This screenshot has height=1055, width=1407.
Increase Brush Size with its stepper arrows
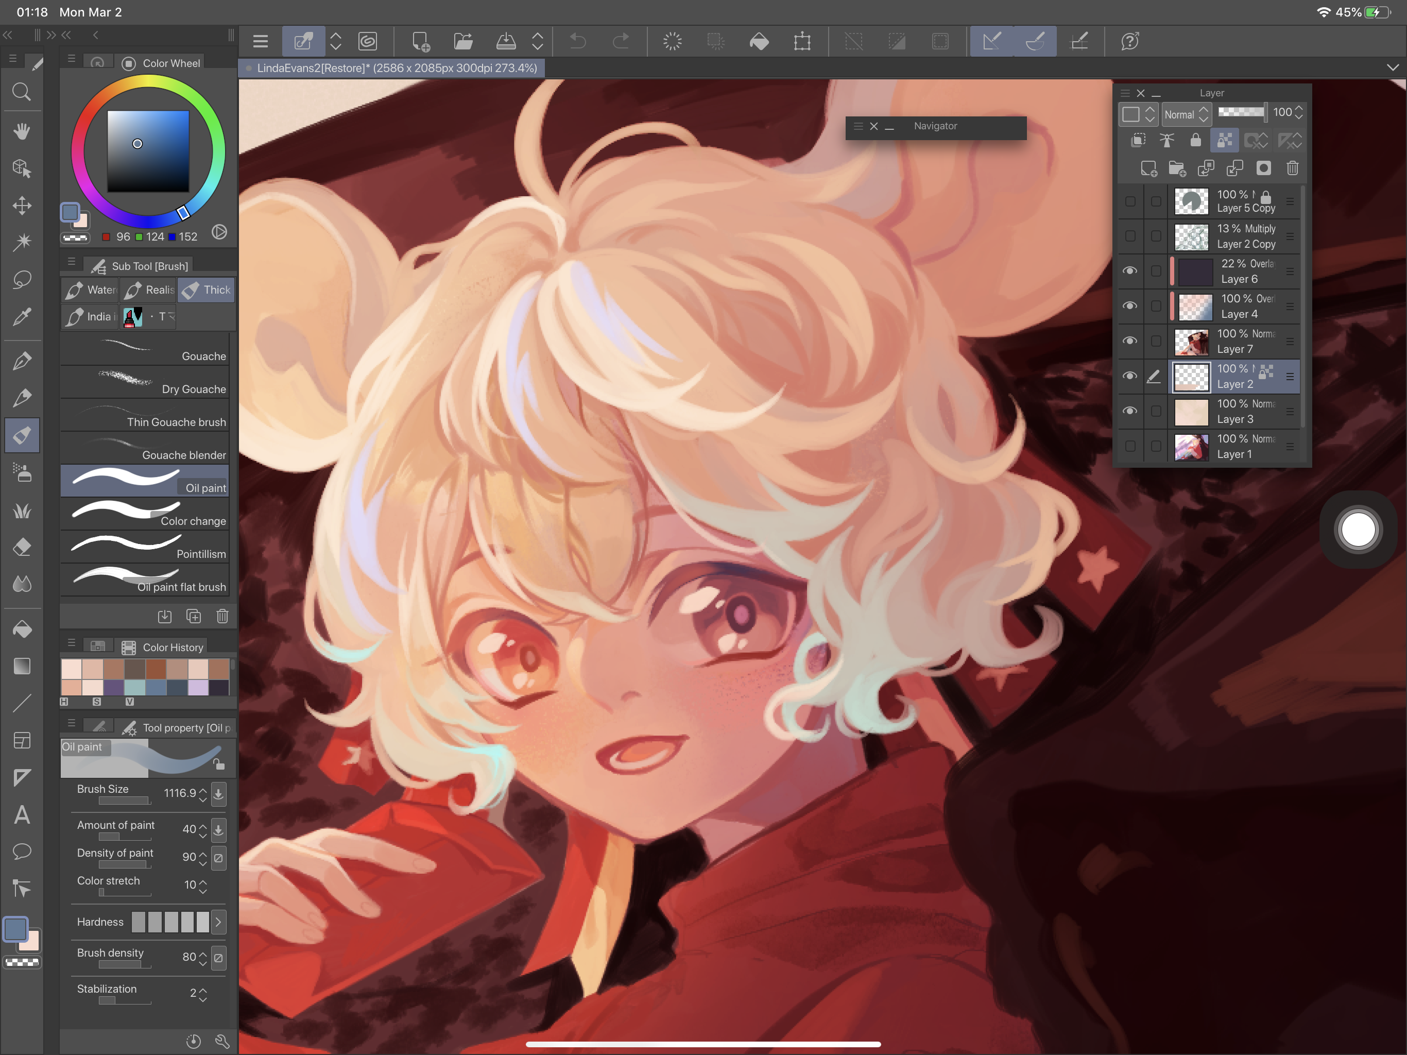203,790
